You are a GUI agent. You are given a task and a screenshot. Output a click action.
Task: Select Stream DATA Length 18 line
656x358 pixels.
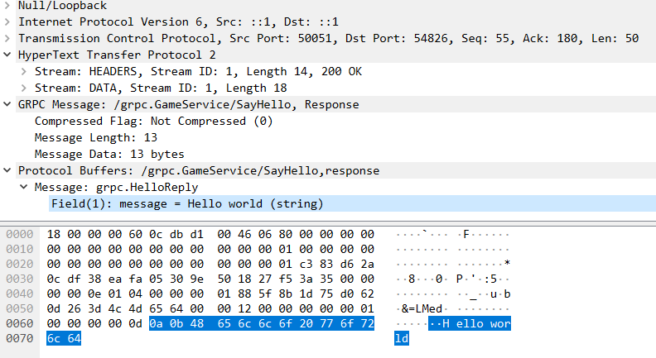tap(161, 88)
